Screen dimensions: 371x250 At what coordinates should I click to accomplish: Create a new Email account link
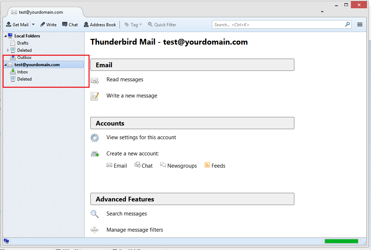point(120,166)
